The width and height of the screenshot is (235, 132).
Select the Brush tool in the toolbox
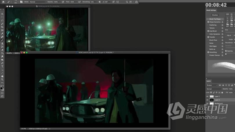(x=2, y=40)
